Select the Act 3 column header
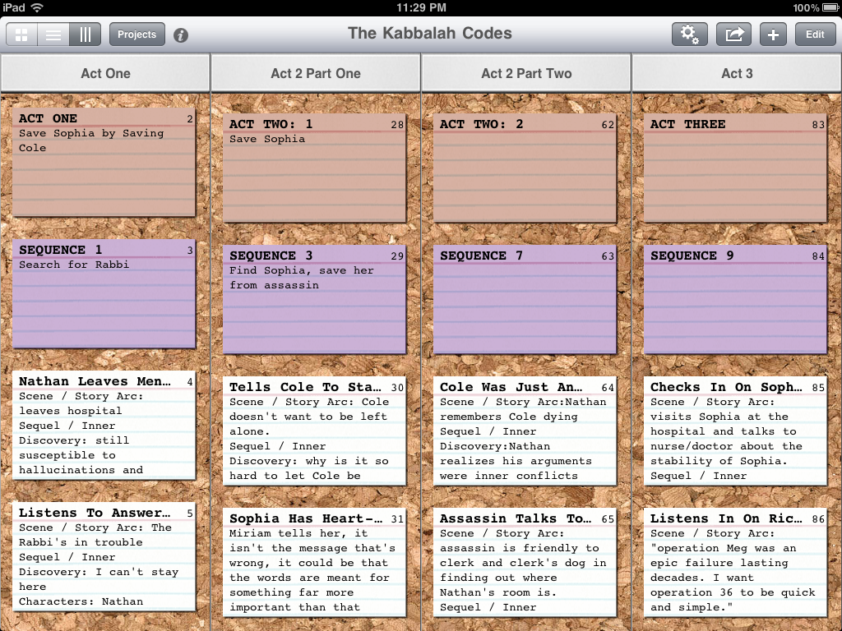Image resolution: width=842 pixels, height=631 pixels. [737, 73]
